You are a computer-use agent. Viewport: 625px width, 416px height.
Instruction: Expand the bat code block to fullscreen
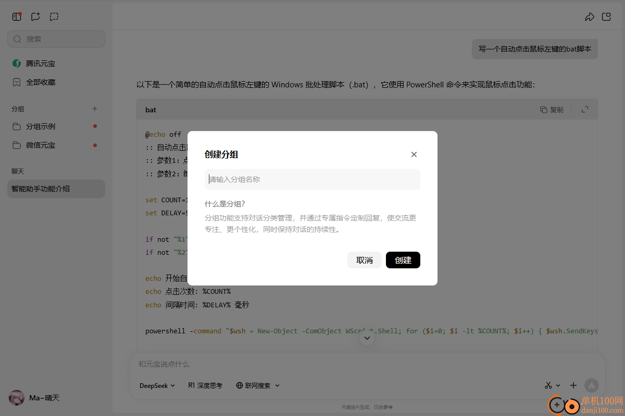coord(585,109)
